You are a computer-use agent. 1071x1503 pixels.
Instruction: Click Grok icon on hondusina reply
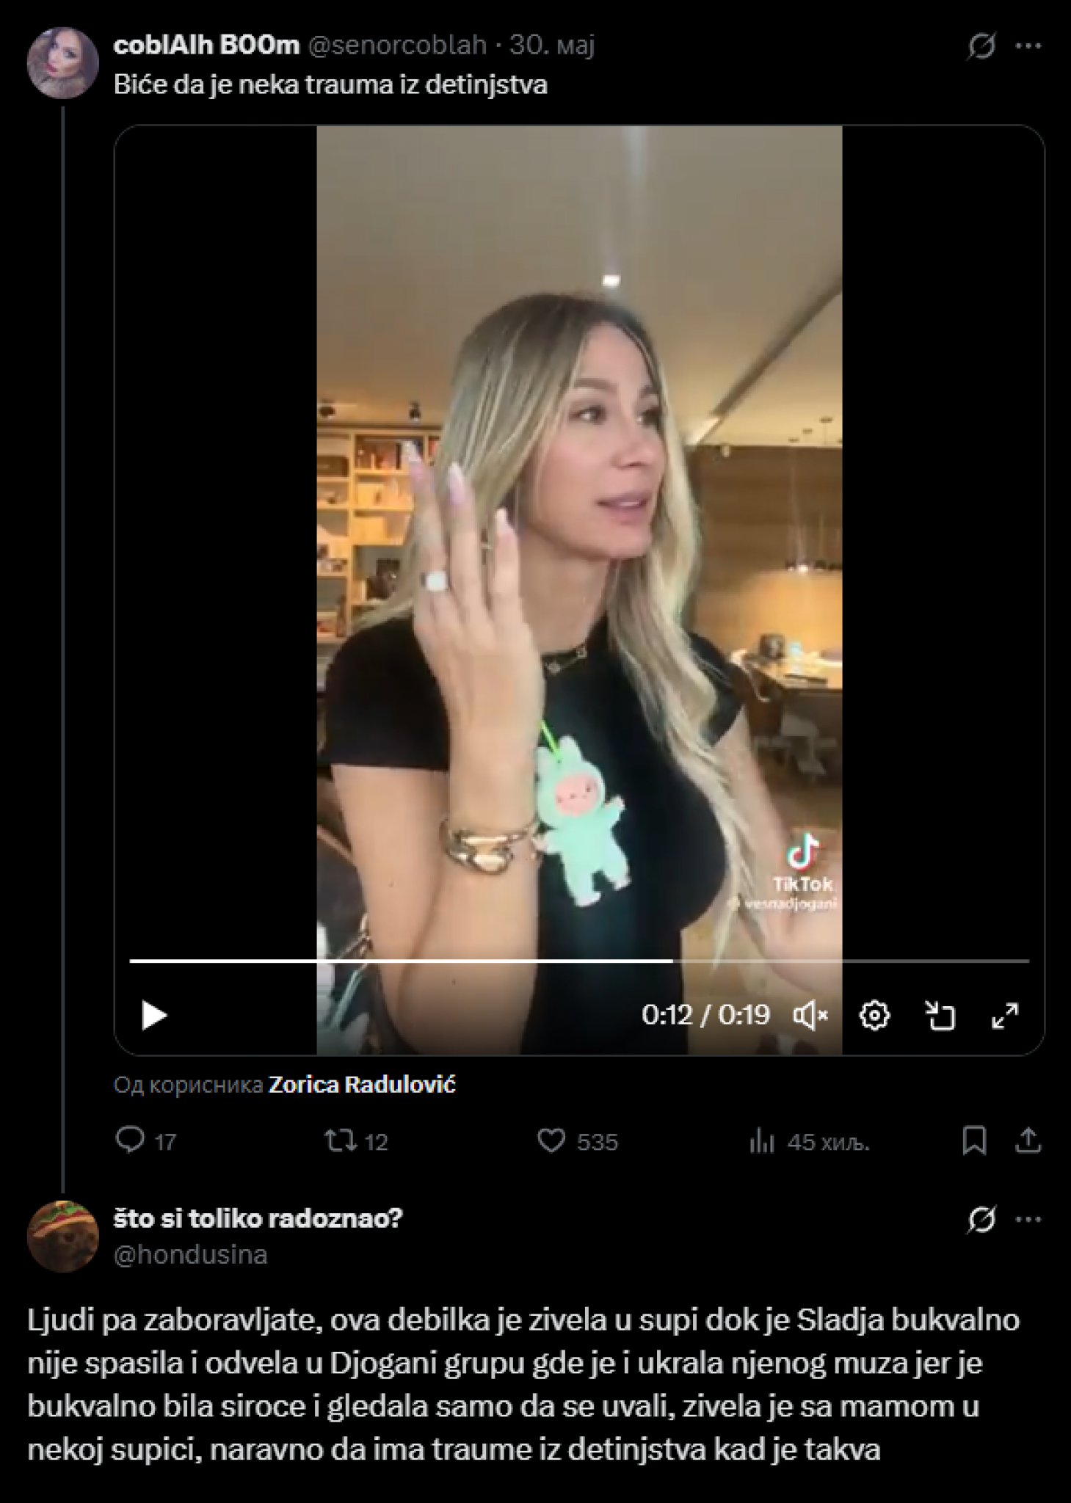tap(981, 1220)
